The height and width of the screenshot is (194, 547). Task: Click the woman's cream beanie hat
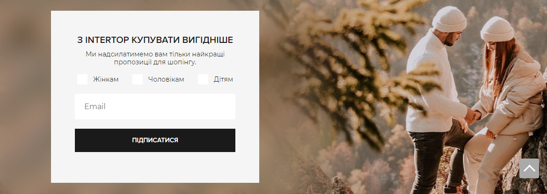[x=497, y=29]
